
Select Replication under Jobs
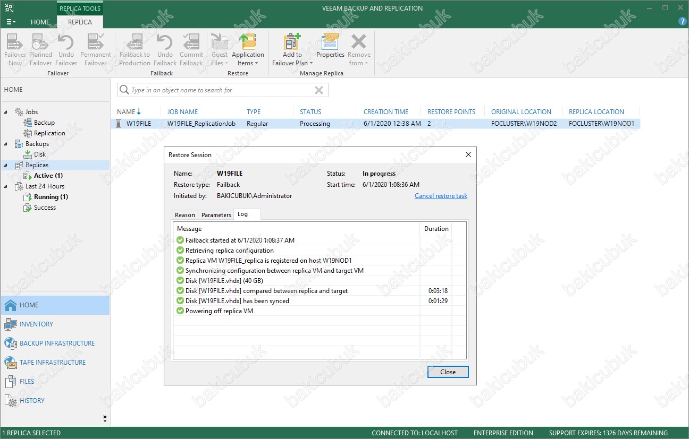point(49,133)
